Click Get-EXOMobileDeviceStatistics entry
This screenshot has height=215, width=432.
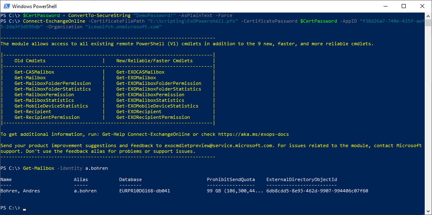pos(157,106)
